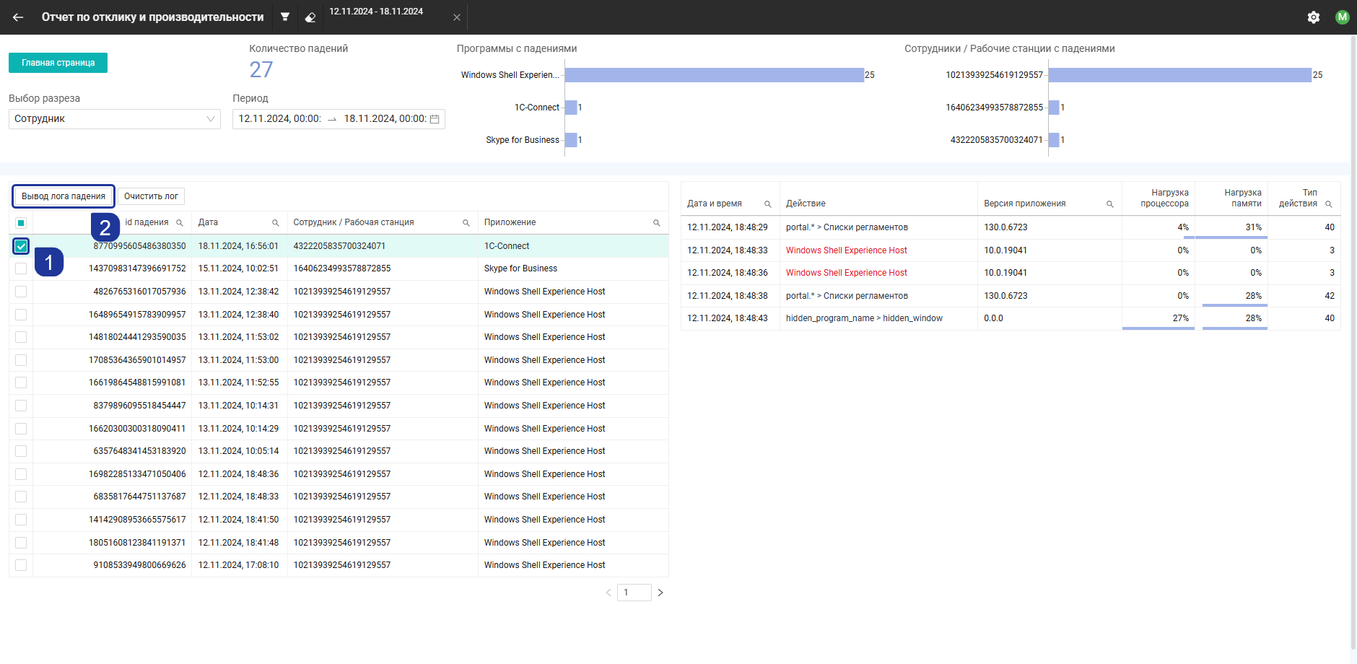Check the row 17085364365901014957 checkbox

point(21,360)
